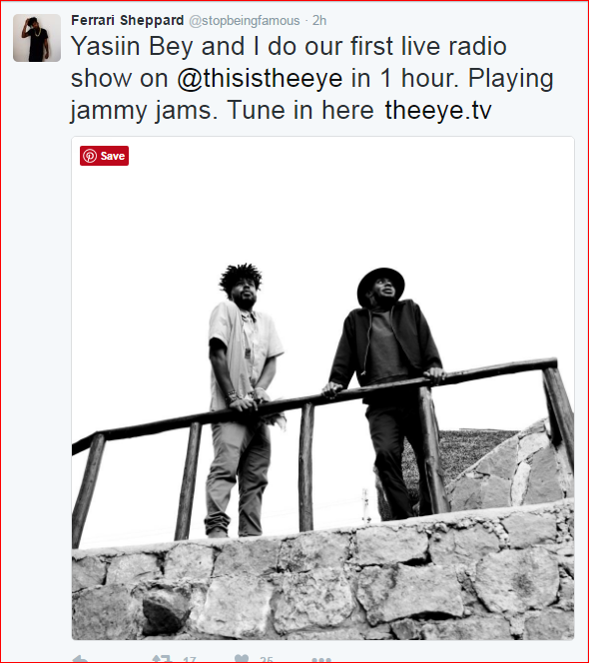Click the retweet count 17
Viewport: 589px width, 663px height.
coord(190,659)
